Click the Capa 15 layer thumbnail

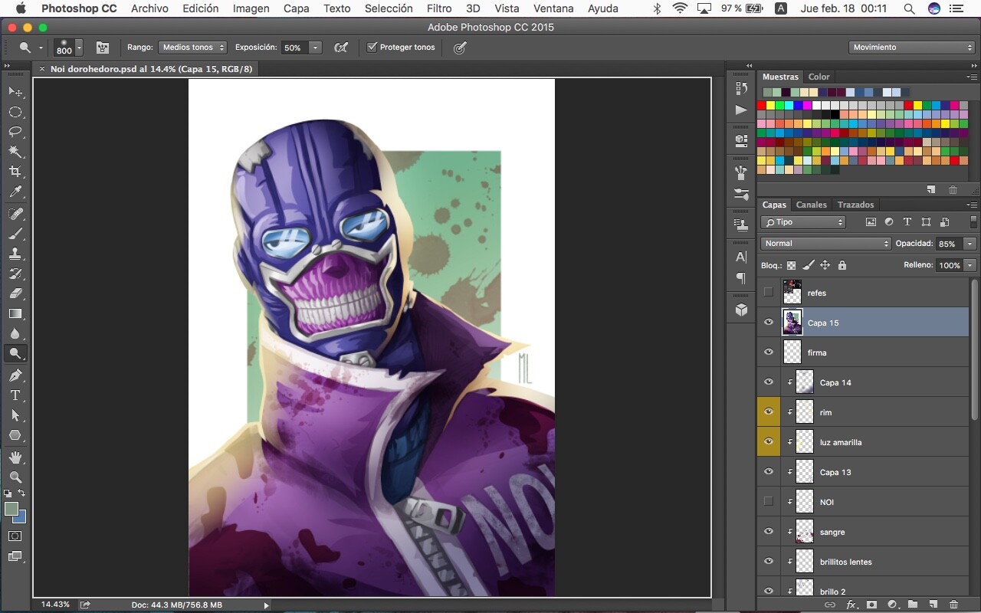pyautogui.click(x=792, y=323)
